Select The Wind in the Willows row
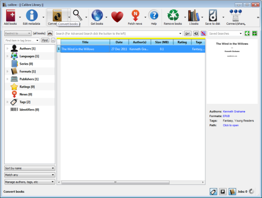262x198 pixels. (x=131, y=49)
